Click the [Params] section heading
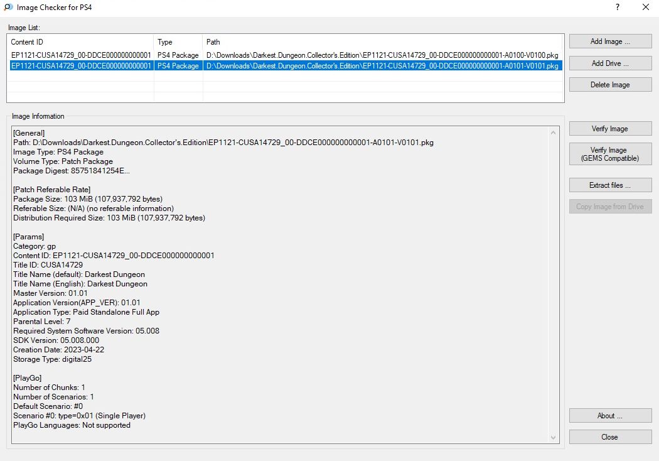This screenshot has width=659, height=461. pos(29,237)
